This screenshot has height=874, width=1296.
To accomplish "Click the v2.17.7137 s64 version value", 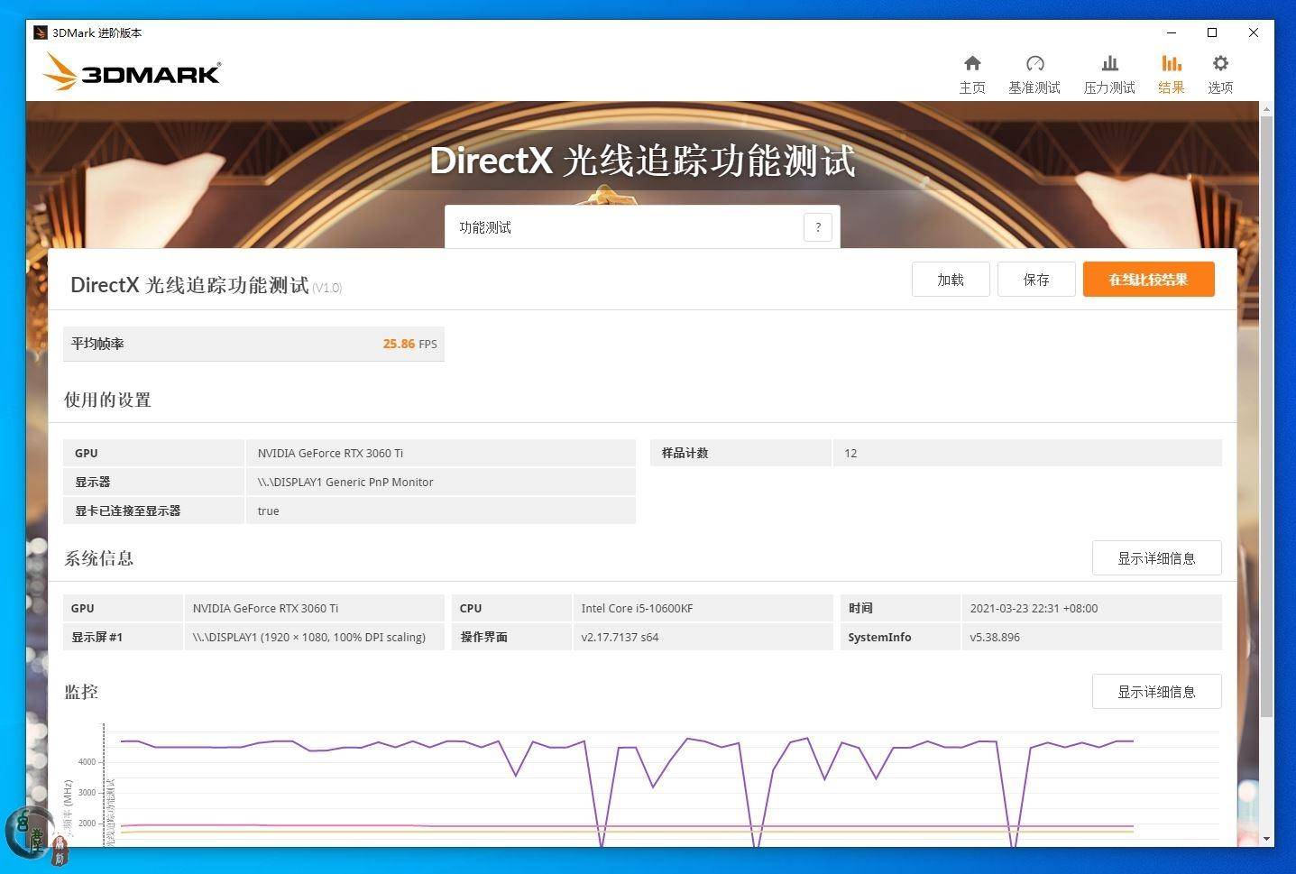I will (620, 637).
